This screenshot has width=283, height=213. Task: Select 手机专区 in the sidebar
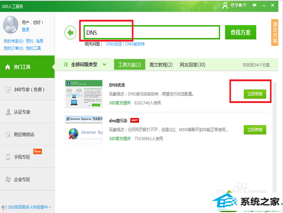(27, 157)
